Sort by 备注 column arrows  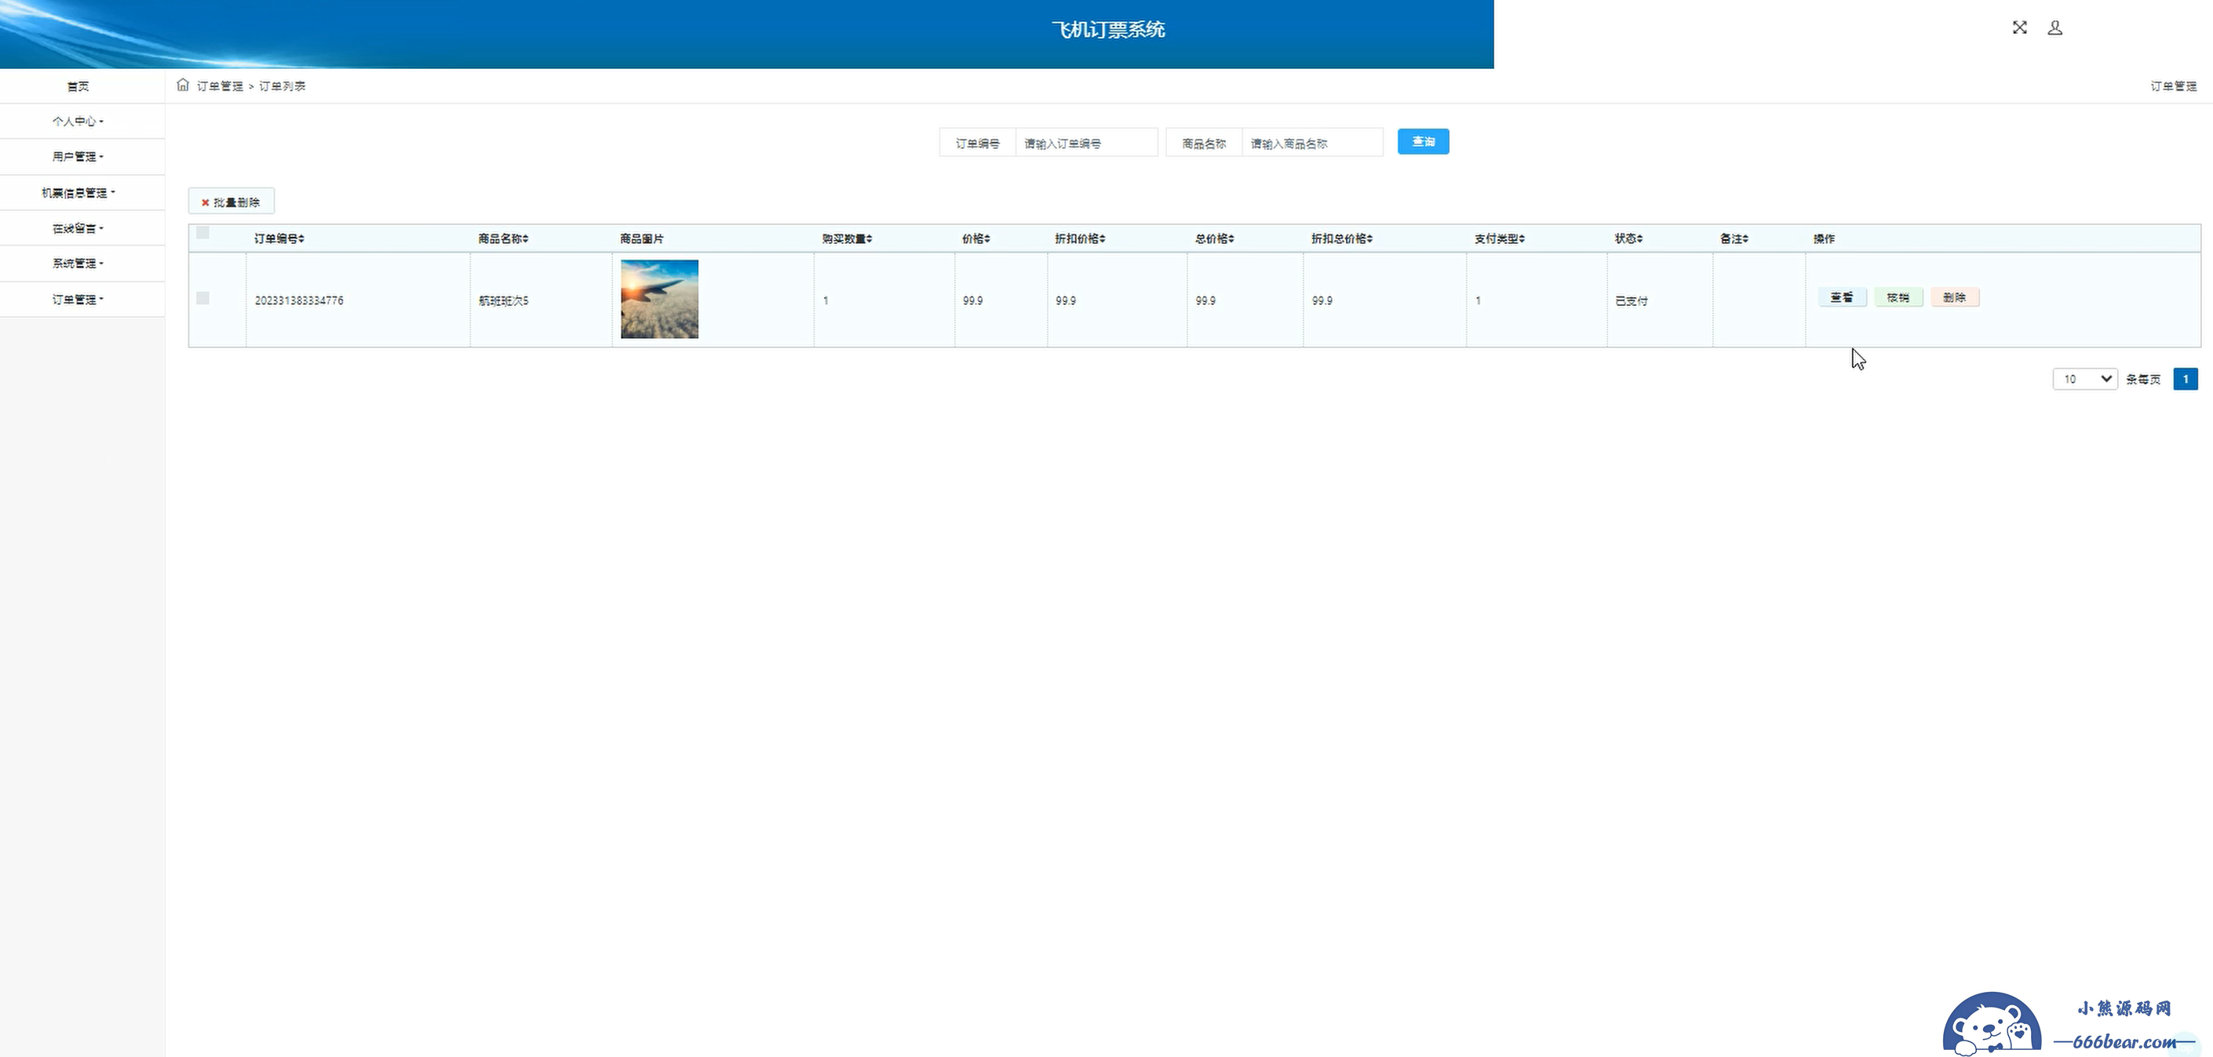1745,238
